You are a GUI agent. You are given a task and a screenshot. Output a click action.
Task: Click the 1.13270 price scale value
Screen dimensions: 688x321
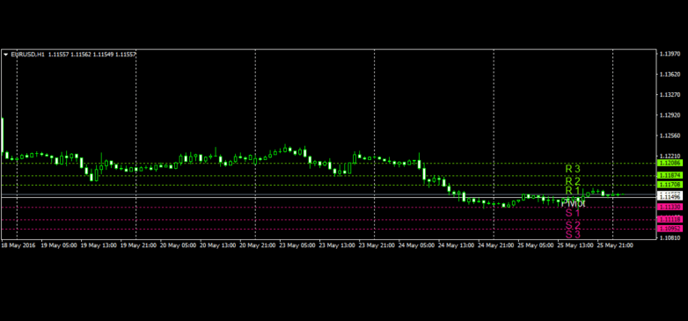click(670, 95)
